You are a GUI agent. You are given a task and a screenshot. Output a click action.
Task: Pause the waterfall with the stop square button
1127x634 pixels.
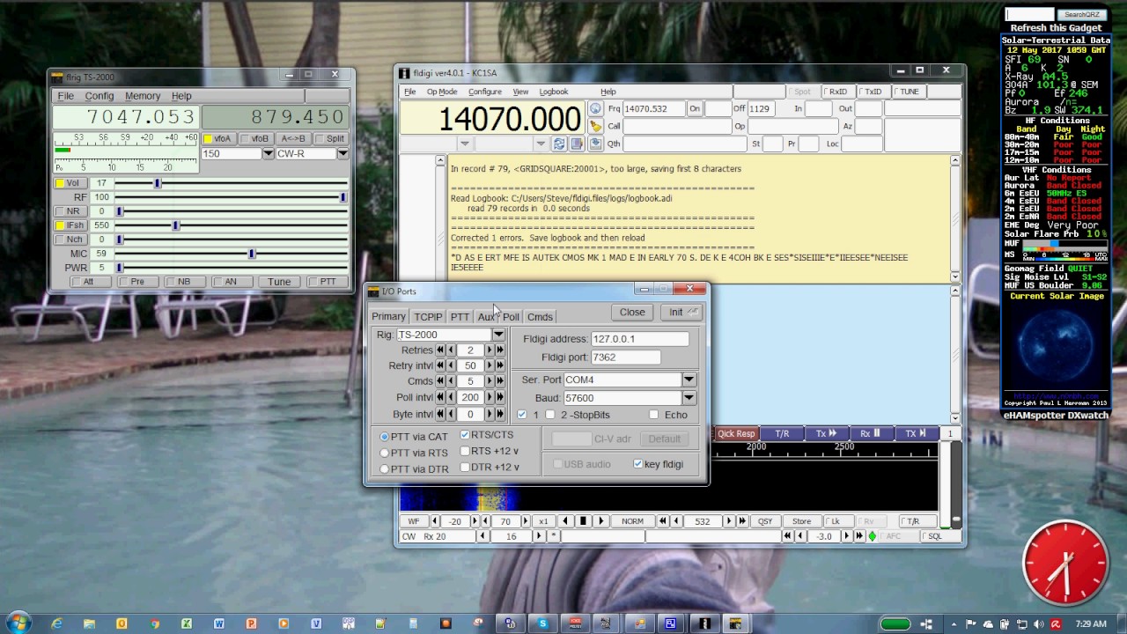[x=583, y=521]
